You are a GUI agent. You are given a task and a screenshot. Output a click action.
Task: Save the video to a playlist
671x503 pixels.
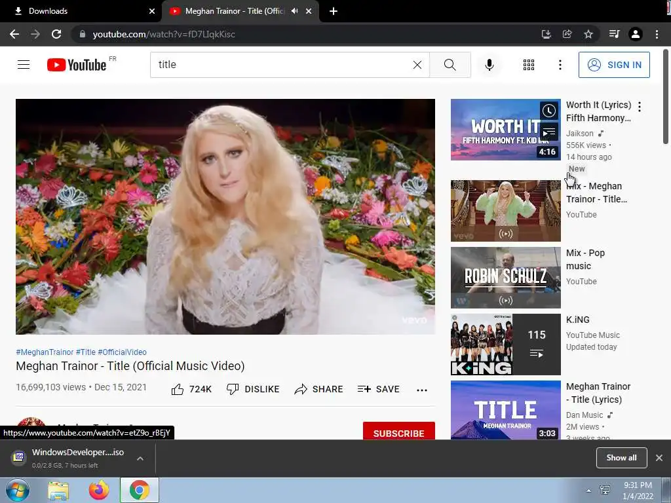click(x=379, y=389)
